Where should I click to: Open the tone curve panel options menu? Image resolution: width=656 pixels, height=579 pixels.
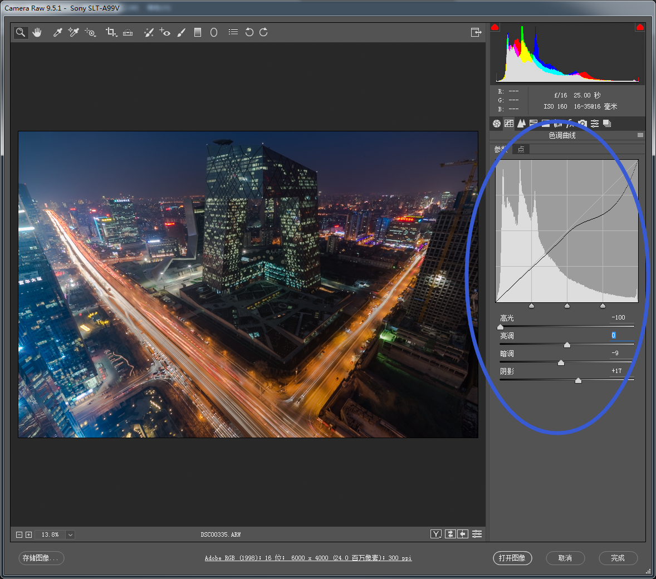tap(640, 135)
